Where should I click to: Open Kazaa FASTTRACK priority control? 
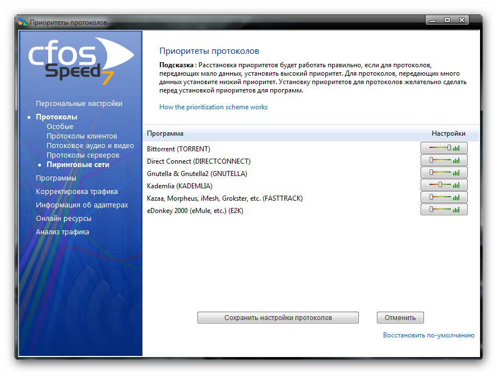444,197
